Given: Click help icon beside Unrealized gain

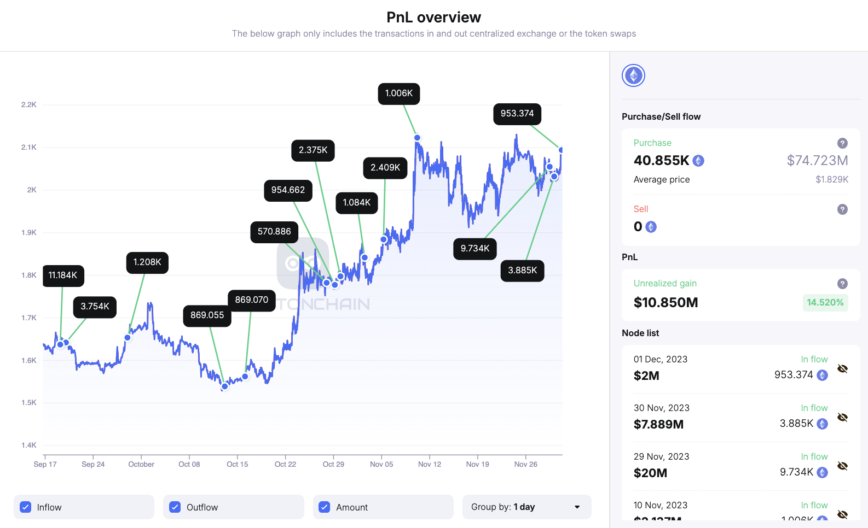Looking at the screenshot, I should pos(842,284).
